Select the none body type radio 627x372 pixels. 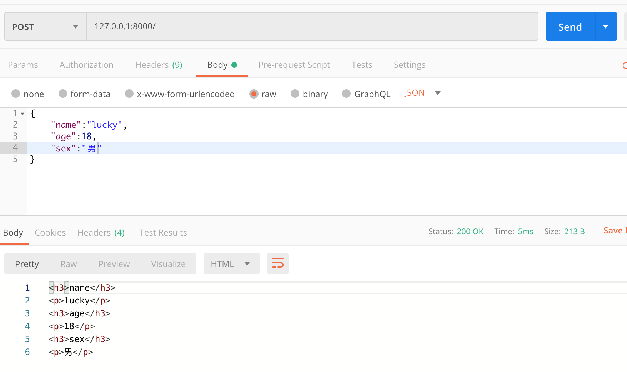16,94
